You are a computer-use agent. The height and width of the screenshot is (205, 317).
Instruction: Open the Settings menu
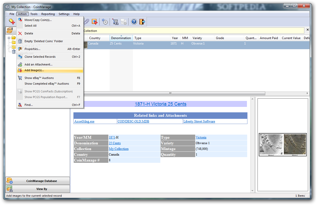(x=64, y=14)
